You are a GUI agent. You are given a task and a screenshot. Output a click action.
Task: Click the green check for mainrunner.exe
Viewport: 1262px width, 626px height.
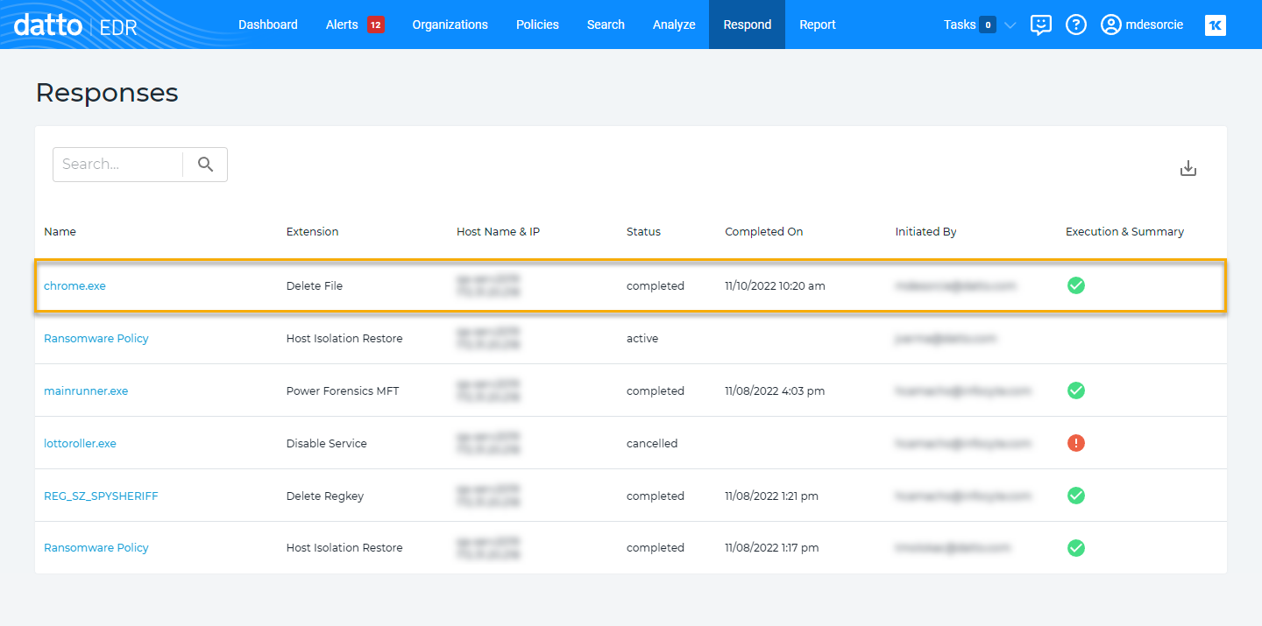(1076, 390)
